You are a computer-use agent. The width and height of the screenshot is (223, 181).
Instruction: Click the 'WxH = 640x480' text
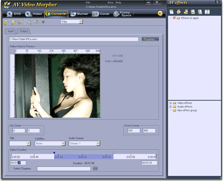[x=114, y=61]
